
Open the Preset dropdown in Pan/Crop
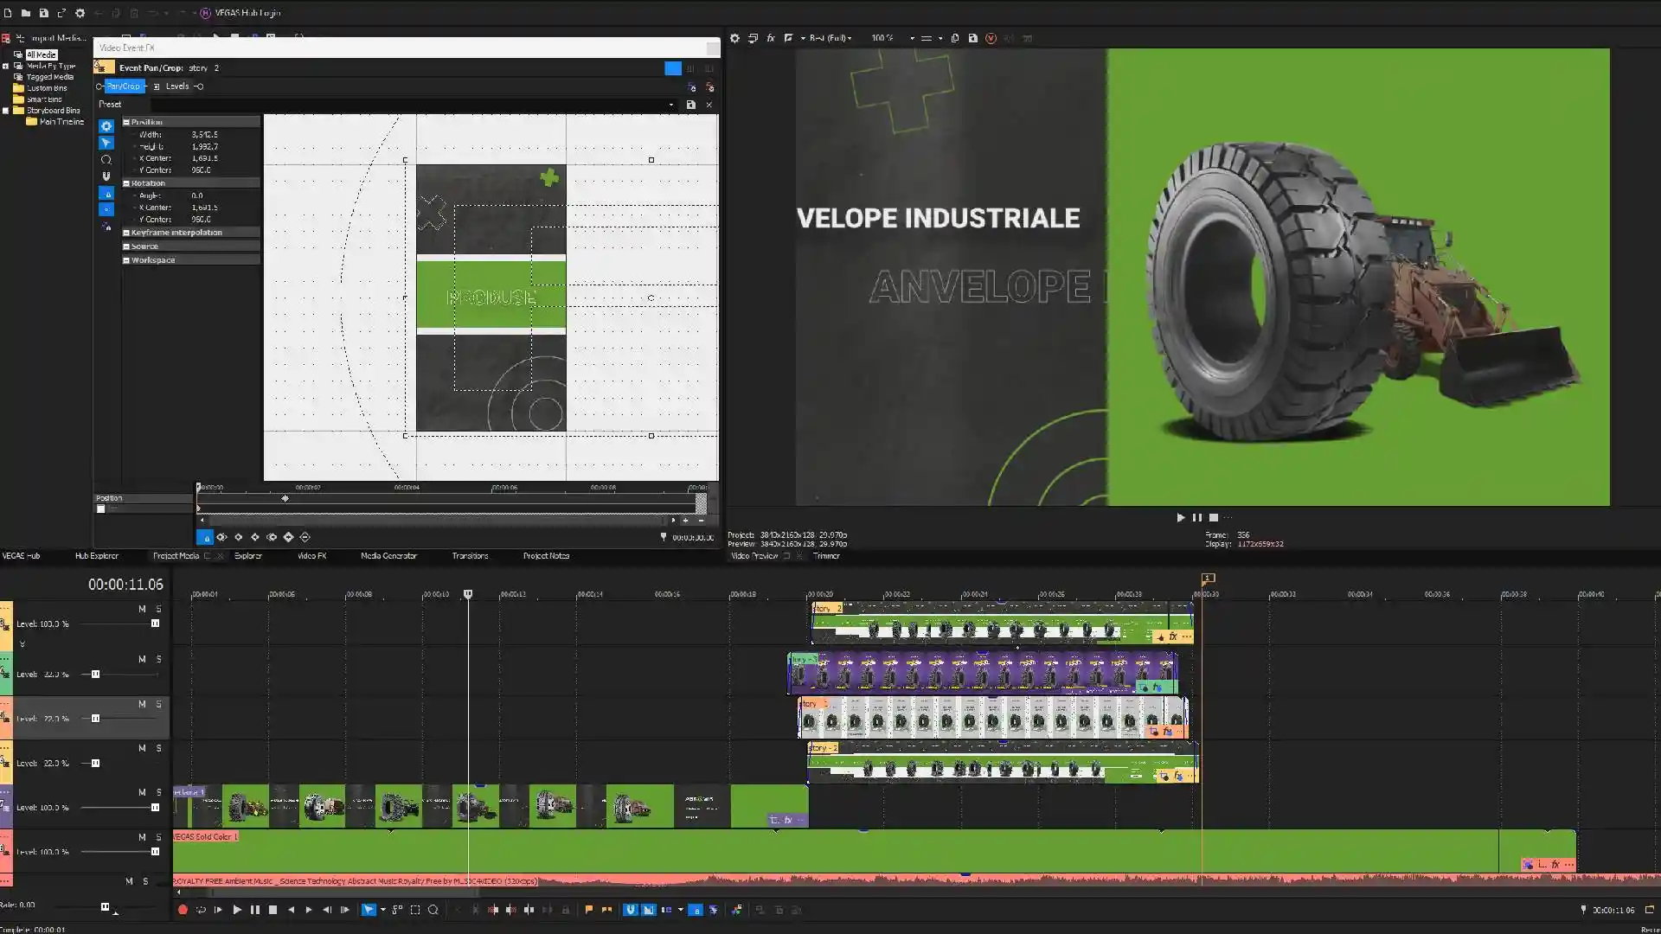(671, 105)
